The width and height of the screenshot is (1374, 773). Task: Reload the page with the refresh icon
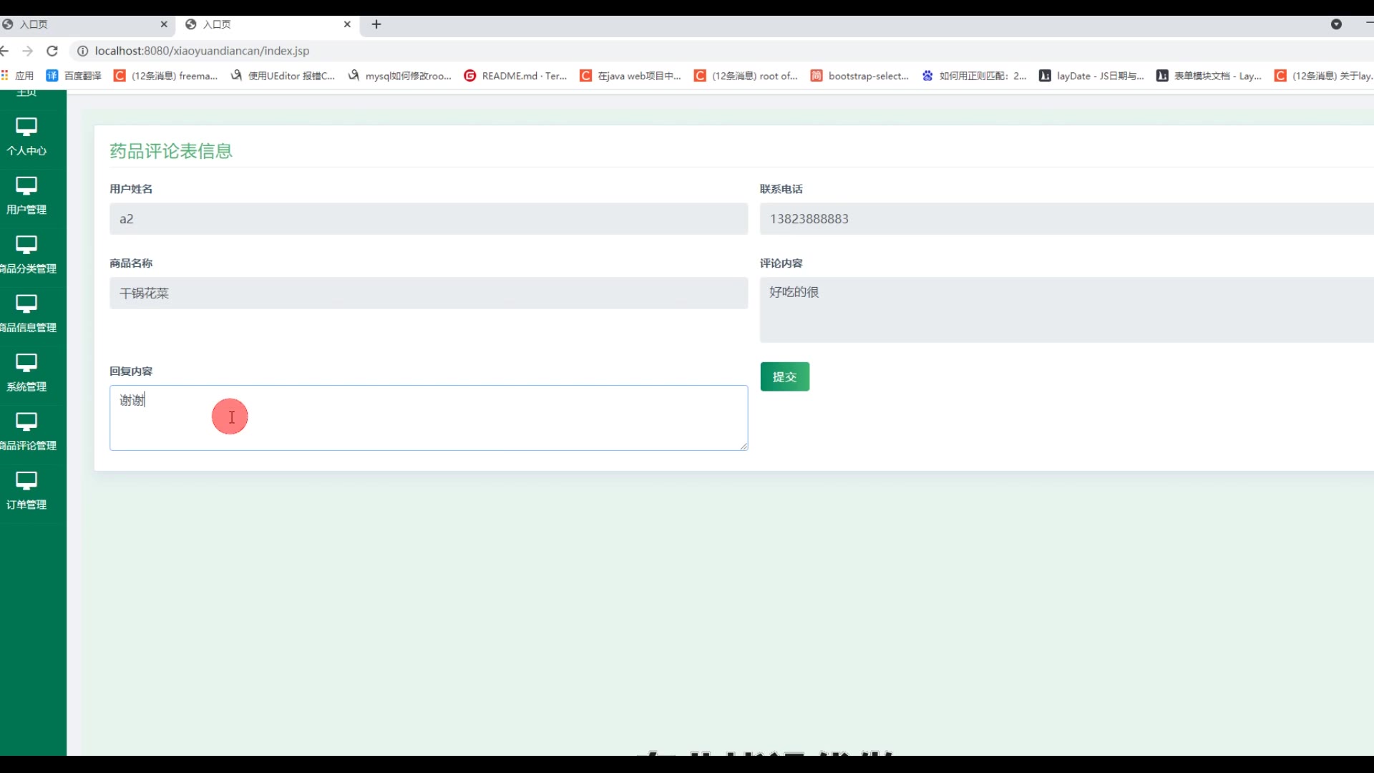click(52, 51)
